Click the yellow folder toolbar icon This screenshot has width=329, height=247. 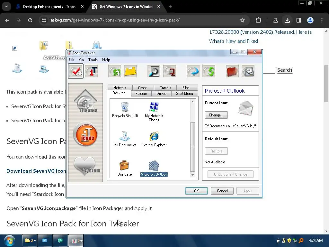pyautogui.click(x=130, y=71)
